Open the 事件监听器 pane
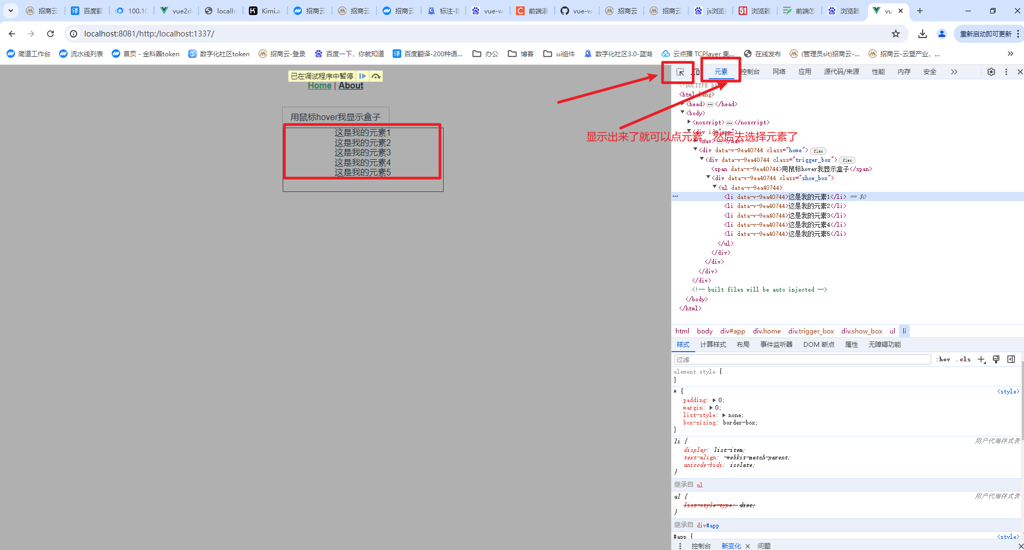 tap(776, 345)
